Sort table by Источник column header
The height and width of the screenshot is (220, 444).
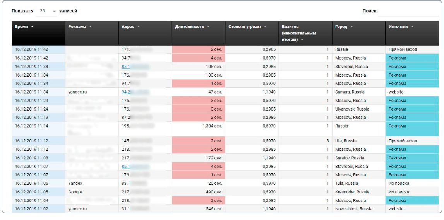tap(412, 33)
